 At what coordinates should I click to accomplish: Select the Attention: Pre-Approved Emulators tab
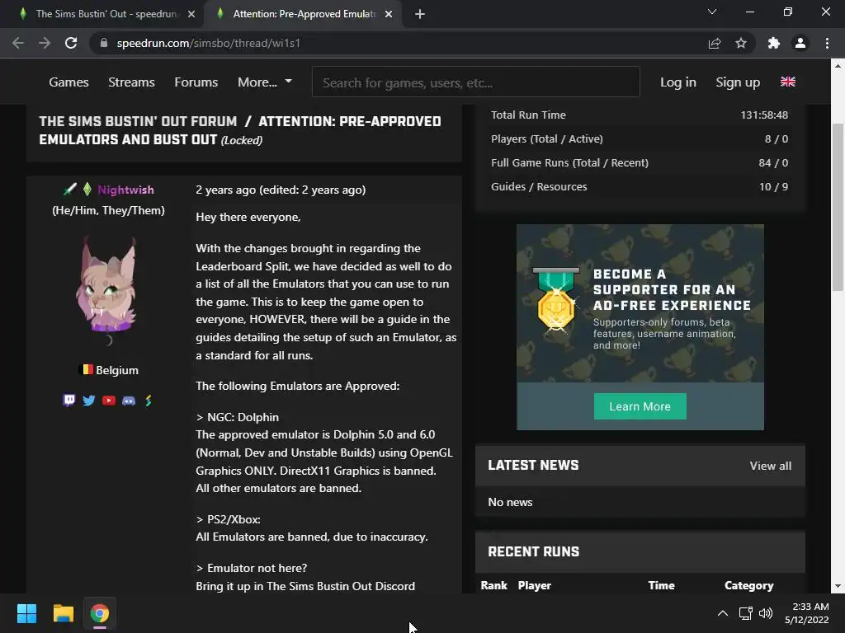pyautogui.click(x=304, y=14)
